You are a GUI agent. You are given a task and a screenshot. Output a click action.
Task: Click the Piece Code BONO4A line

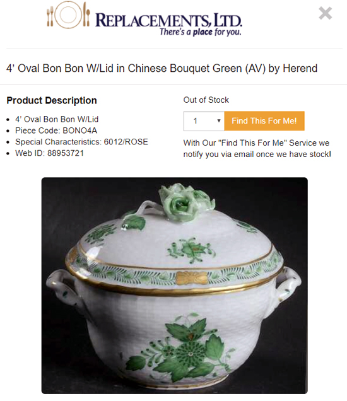coord(56,131)
